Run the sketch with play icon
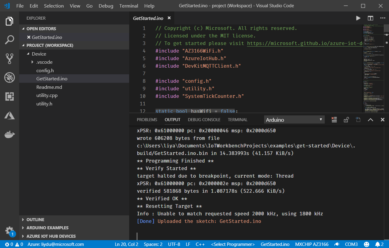This screenshot has height=248, width=389. click(x=358, y=18)
